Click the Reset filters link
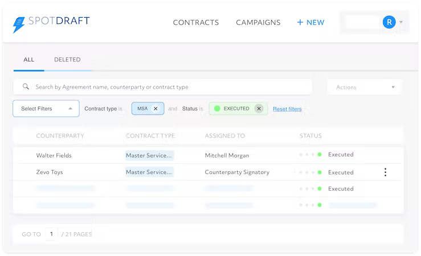This screenshot has height=256, width=421. pos(287,109)
